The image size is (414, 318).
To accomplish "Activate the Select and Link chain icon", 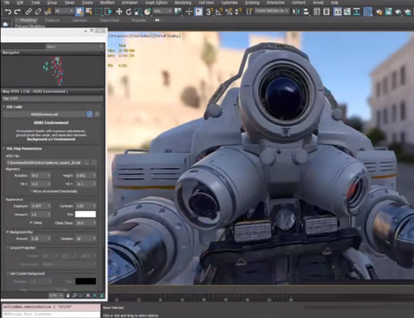I will [x=28, y=12].
